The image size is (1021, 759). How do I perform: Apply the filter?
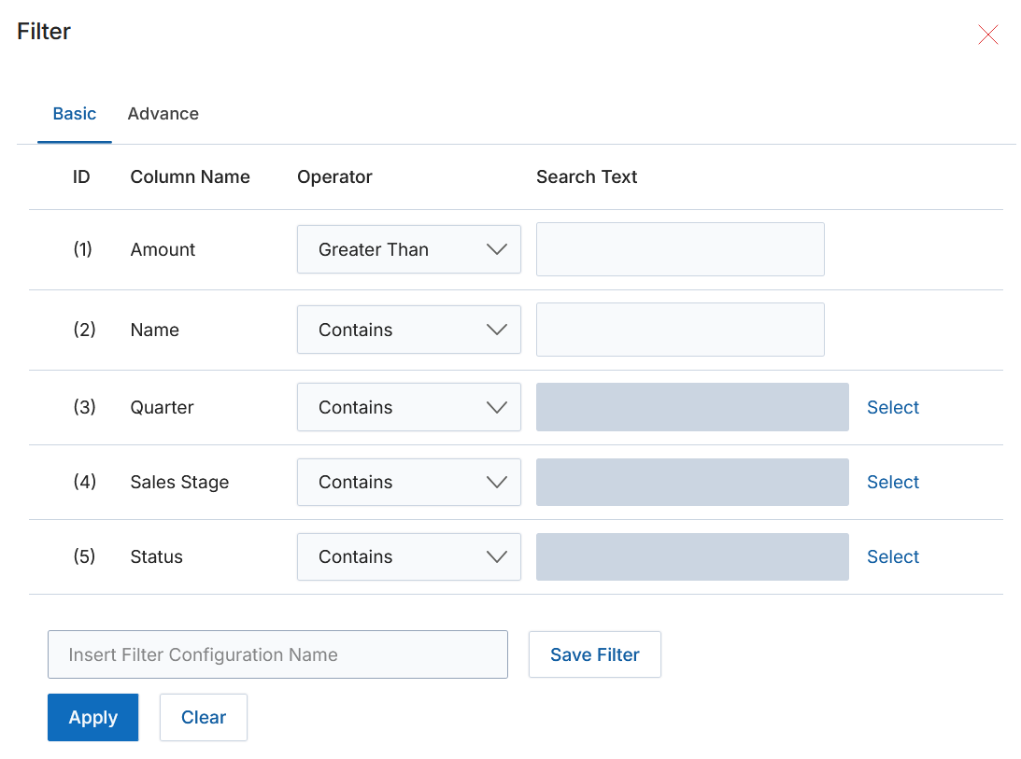pyautogui.click(x=93, y=717)
